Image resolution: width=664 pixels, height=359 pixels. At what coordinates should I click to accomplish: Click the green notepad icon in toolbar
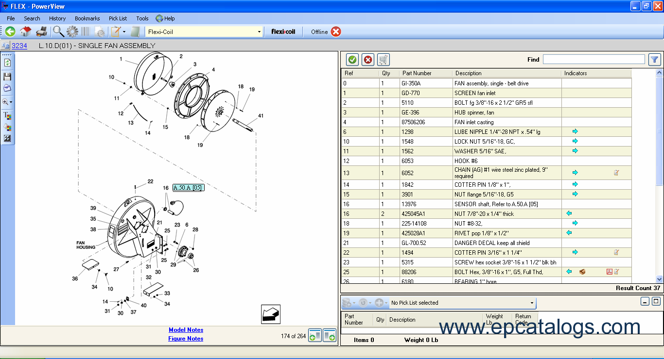[136, 32]
